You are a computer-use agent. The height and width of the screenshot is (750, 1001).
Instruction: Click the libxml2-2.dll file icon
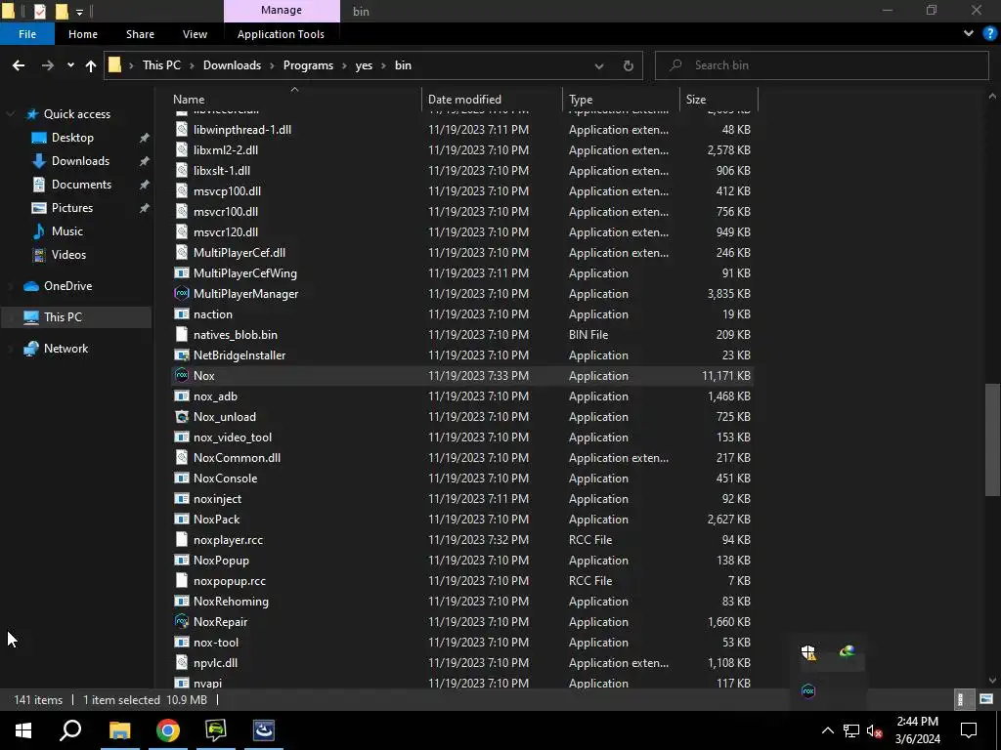[182, 149]
